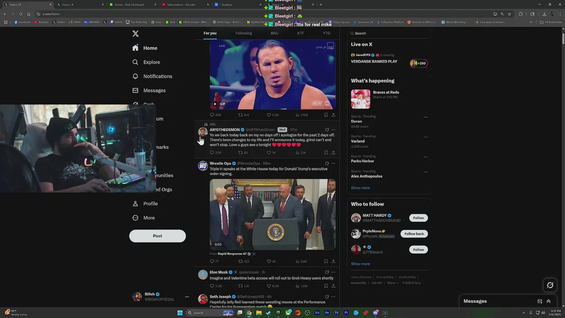The width and height of the screenshot is (565, 318).
Task: Switch to the Following tab
Action: (244, 33)
